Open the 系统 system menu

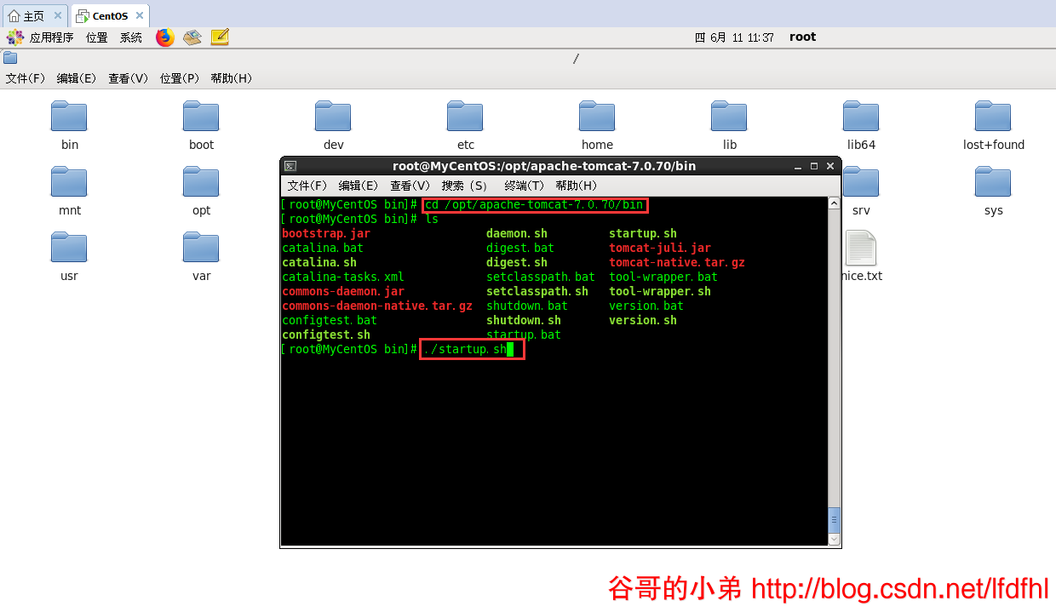(x=131, y=37)
